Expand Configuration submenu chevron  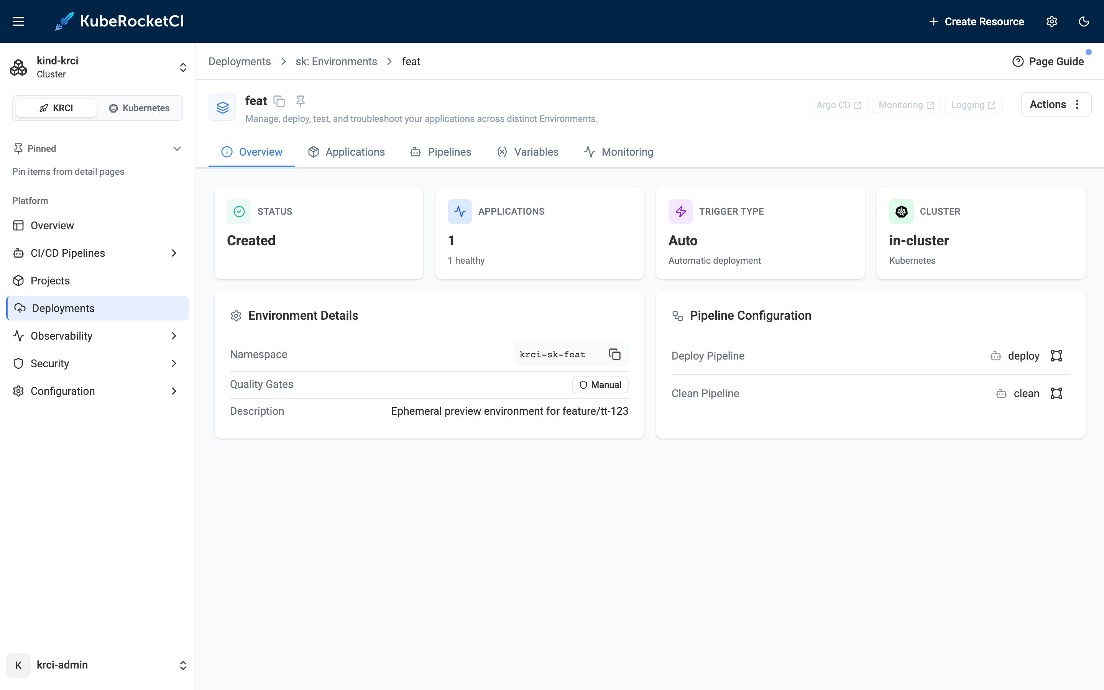(x=174, y=391)
